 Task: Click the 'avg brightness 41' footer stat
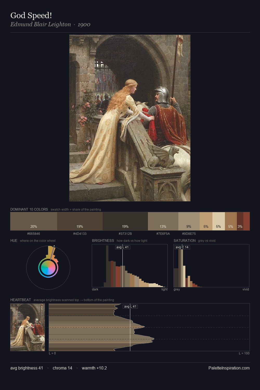click(27, 368)
